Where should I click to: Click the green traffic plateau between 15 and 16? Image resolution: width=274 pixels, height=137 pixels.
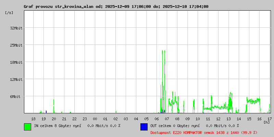[x=253, y=101]
